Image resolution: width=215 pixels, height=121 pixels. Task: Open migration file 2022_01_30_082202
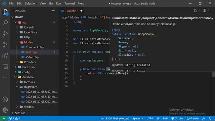pyautogui.click(x=35, y=102)
